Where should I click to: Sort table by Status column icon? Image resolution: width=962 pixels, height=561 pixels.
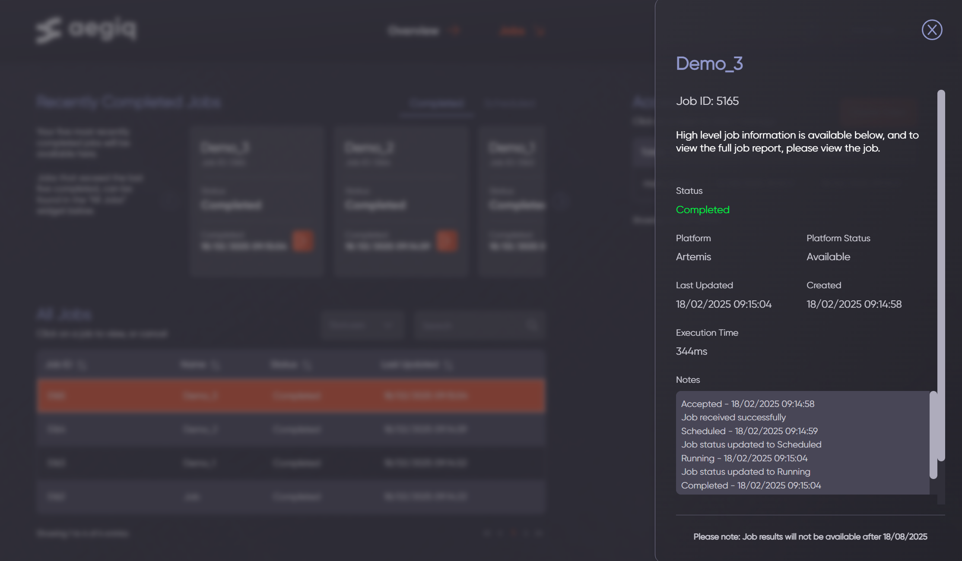307,365
